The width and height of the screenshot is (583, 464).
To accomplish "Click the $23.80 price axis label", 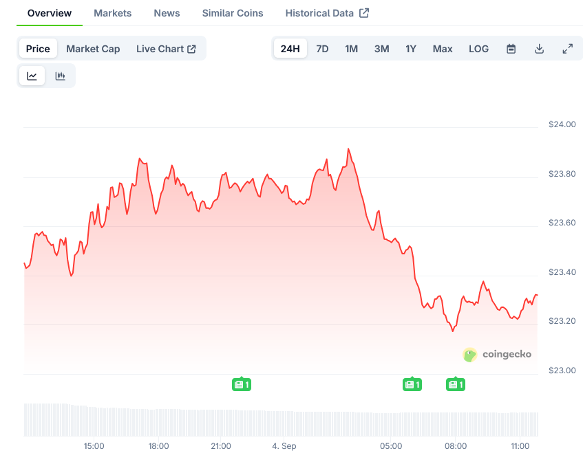I will 562,174.
